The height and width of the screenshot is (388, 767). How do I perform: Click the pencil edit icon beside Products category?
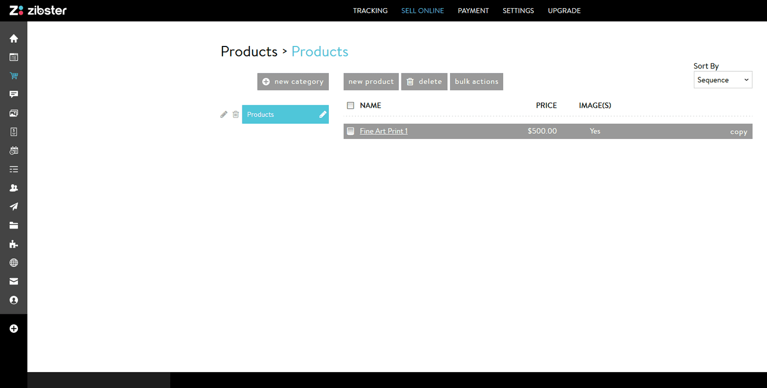pyautogui.click(x=223, y=114)
